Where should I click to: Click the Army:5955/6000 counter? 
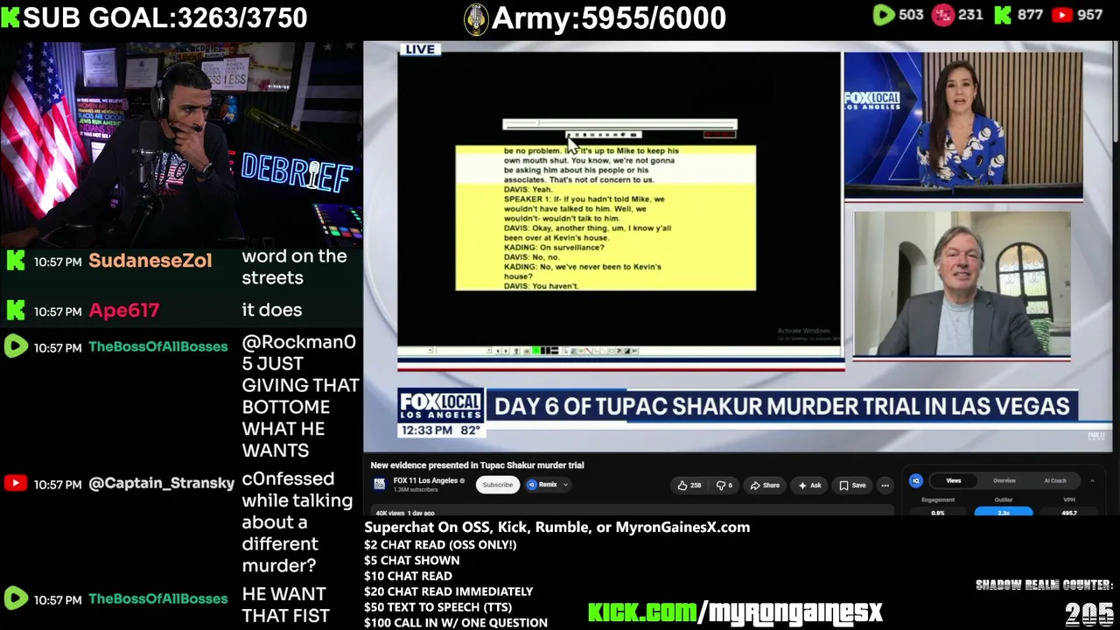(x=609, y=18)
